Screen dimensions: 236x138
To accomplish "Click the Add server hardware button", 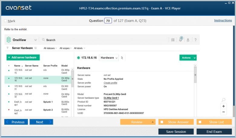I will (x=23, y=57).
